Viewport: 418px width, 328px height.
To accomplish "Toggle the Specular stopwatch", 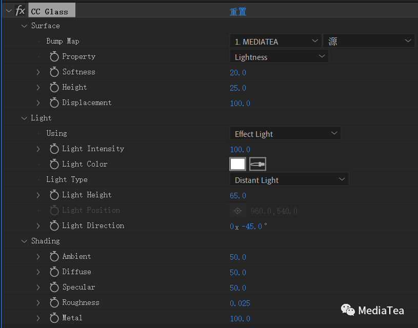I will click(x=54, y=287).
